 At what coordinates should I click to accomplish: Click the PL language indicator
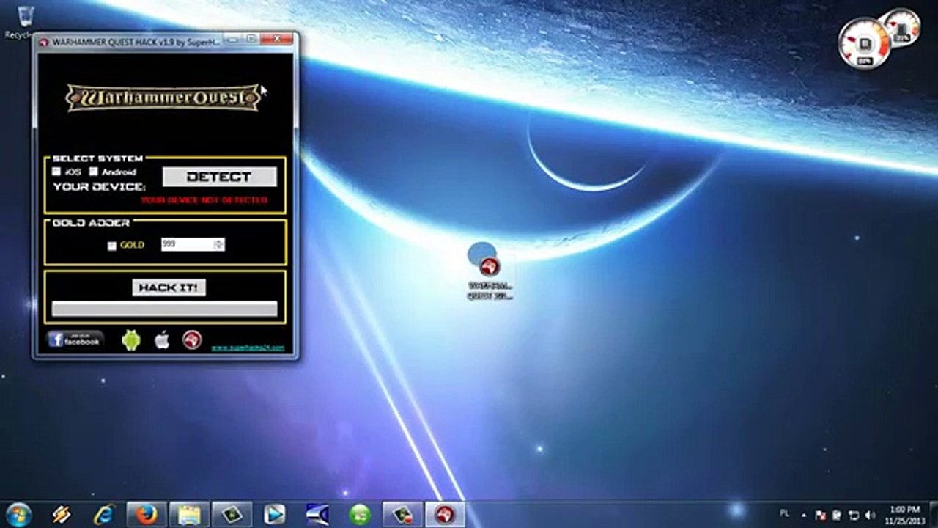785,513
